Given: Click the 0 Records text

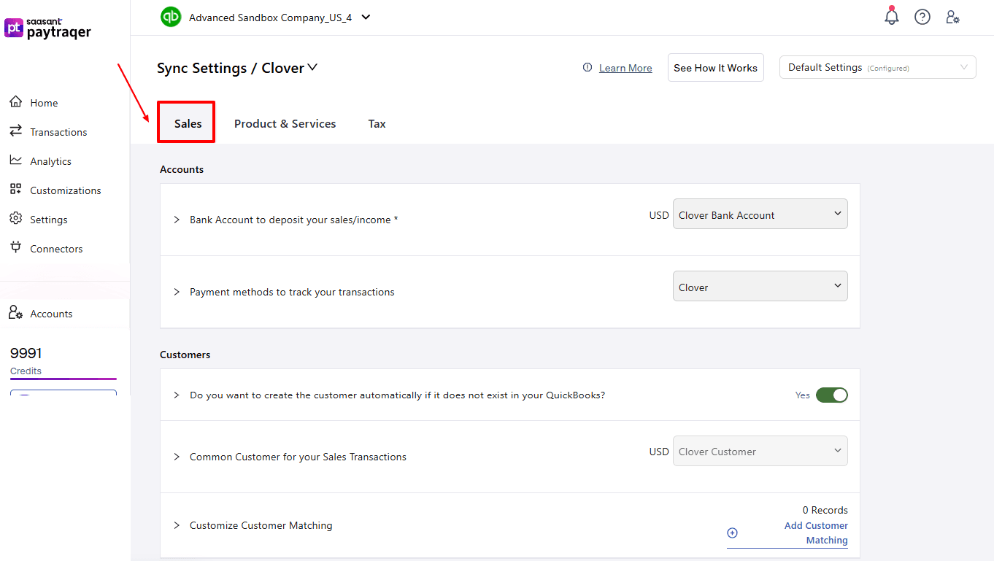Looking at the screenshot, I should pos(825,510).
